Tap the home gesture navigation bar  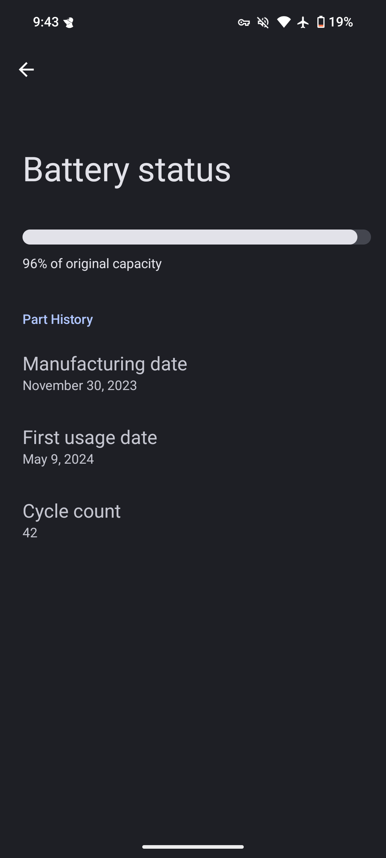193,847
